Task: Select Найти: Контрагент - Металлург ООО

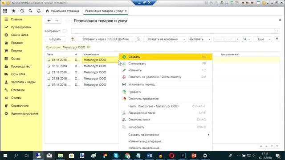Action: pos(165,106)
